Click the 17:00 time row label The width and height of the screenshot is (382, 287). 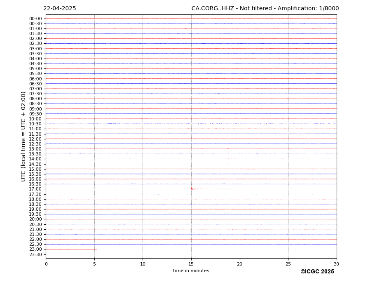35,189
